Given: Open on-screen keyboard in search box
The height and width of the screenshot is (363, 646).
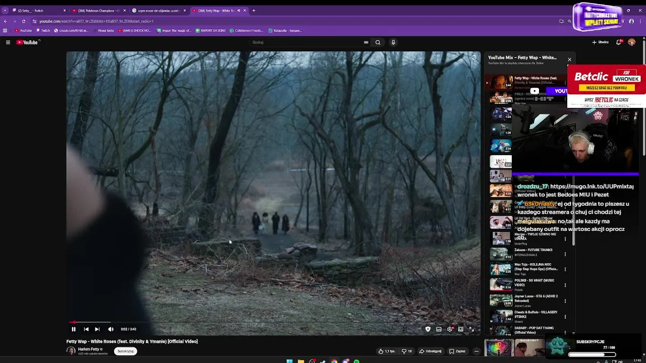Looking at the screenshot, I should click(x=366, y=42).
